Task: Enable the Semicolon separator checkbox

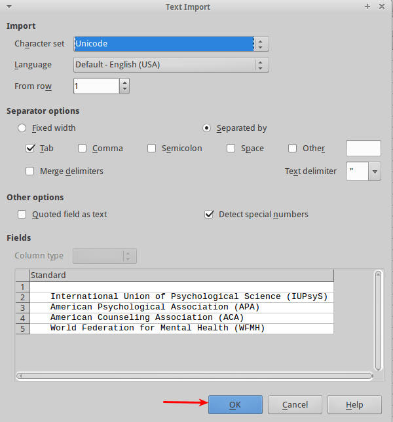Action: [152, 149]
